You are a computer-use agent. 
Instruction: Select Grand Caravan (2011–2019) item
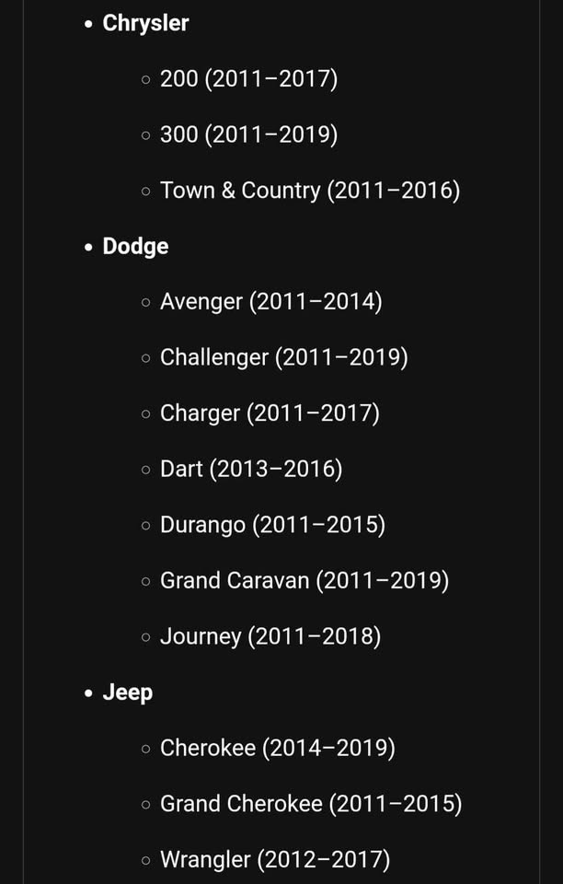pos(304,581)
